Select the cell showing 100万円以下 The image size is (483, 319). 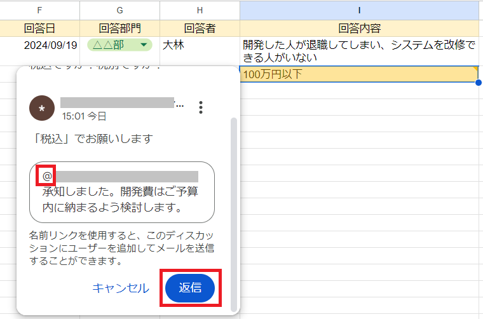(359, 74)
